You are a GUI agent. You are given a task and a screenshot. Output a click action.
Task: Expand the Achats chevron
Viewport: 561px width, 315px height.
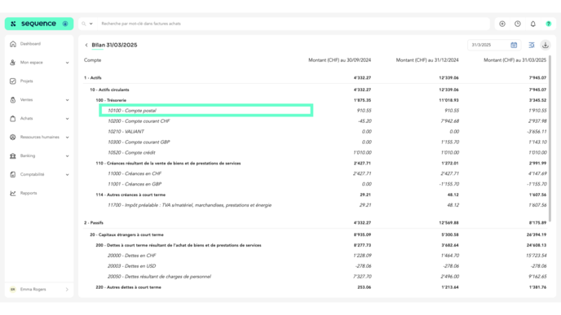tap(67, 119)
